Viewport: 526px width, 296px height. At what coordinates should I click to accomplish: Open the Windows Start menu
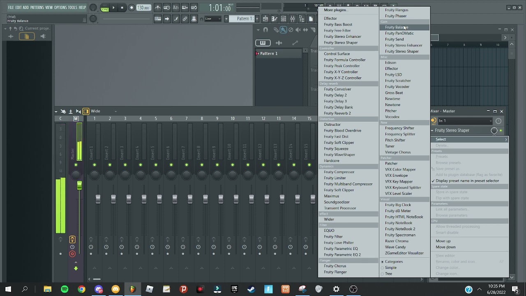8,289
